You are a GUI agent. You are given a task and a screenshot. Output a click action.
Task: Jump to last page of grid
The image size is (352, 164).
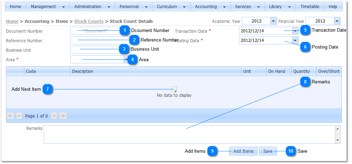coord(63,116)
